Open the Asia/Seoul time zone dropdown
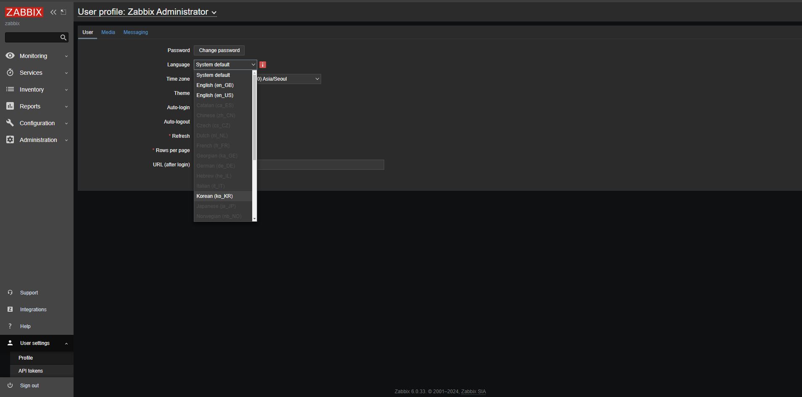Screen dimensions: 802x397 289,79
